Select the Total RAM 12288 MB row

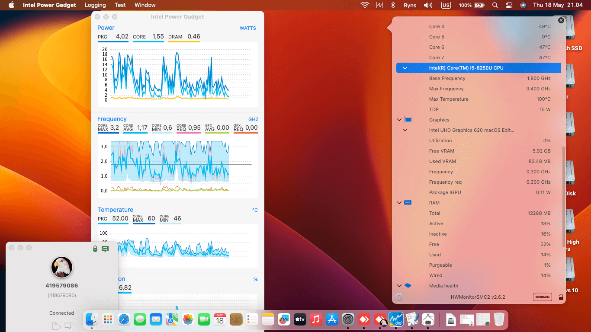[479, 213]
